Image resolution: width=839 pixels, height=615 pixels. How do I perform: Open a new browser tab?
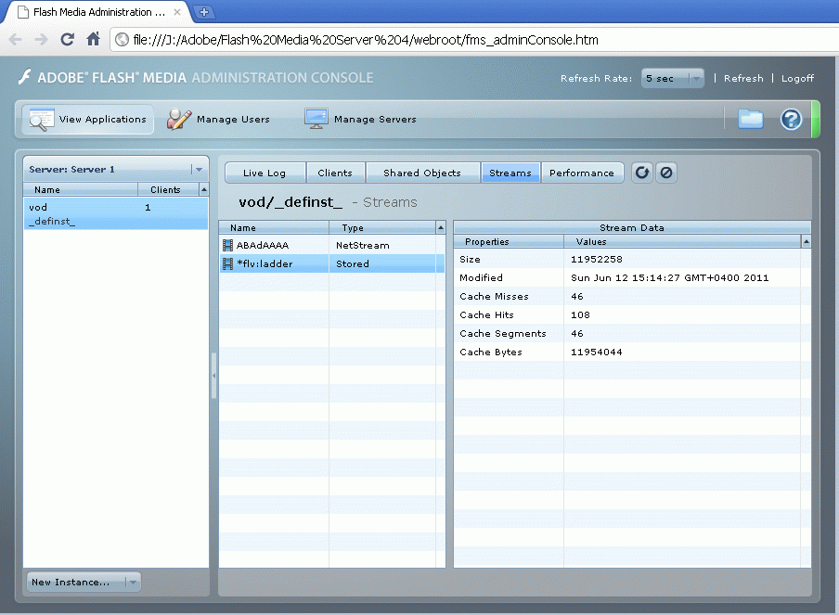204,12
